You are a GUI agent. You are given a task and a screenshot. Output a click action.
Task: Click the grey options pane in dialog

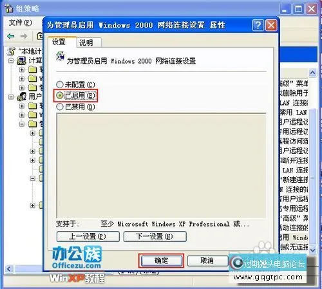point(161,165)
